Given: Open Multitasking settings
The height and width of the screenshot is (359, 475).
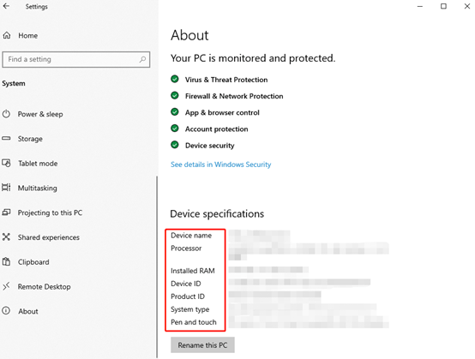Looking at the screenshot, I should 37,188.
